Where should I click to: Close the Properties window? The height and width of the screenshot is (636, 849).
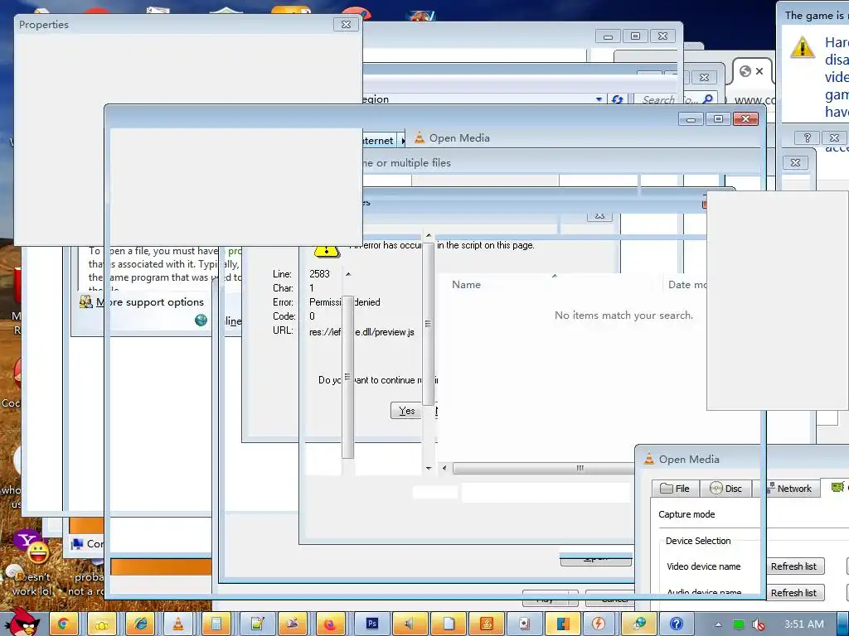click(x=346, y=24)
